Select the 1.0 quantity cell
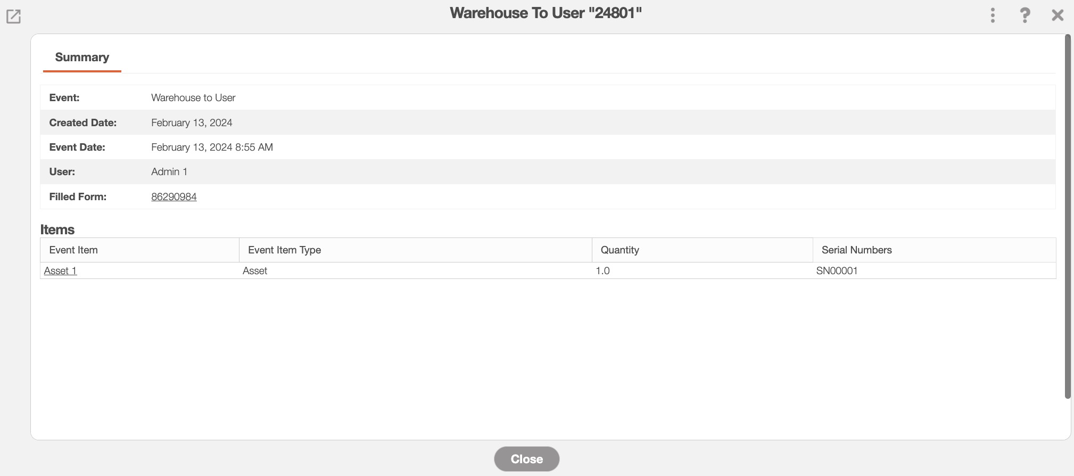The image size is (1074, 476). pyautogui.click(x=602, y=271)
